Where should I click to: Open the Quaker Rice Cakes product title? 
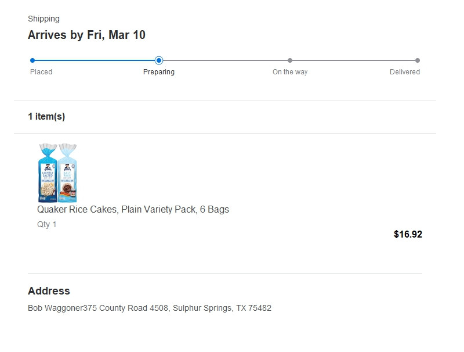133,209
